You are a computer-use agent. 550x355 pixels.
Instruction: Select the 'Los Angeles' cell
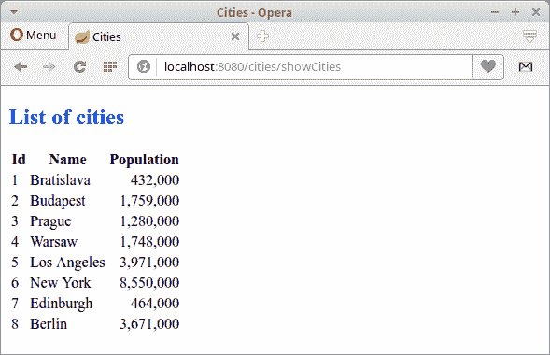67,263
